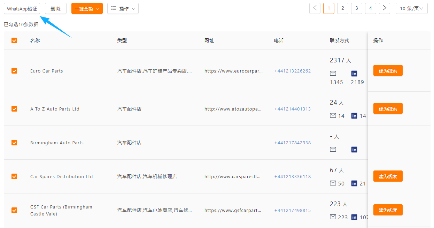Click email icon for Birmingham Auto Parts
The width and height of the screenshot is (434, 228).
tap(333, 149)
